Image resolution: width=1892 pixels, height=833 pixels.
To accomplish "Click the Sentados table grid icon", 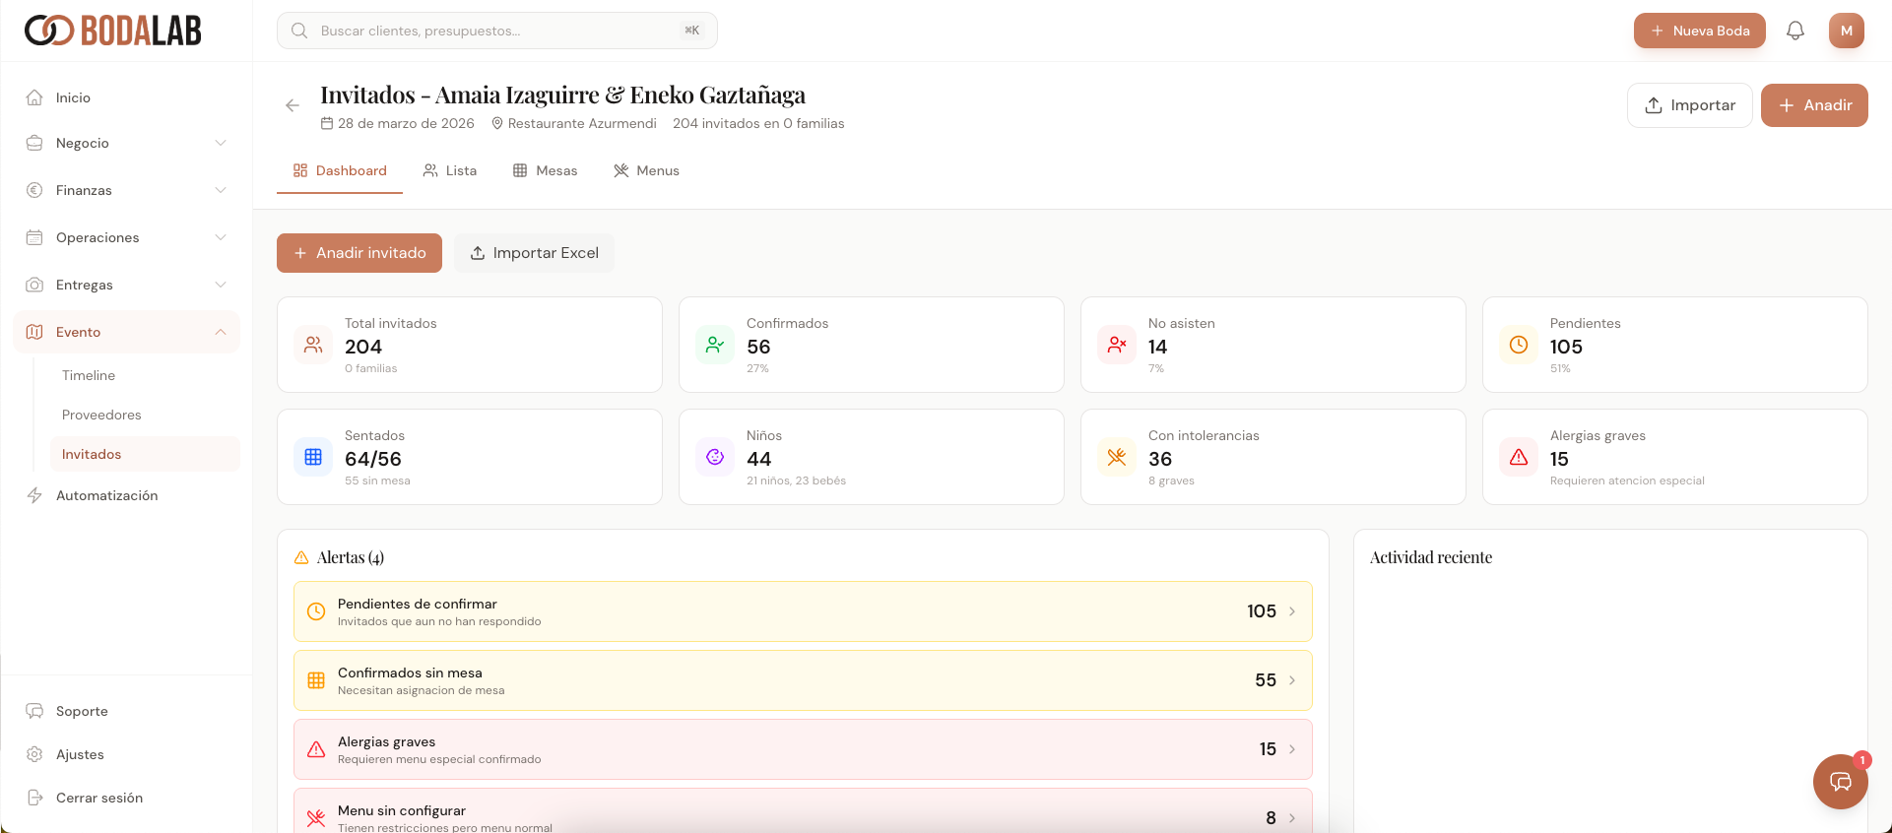I will click(x=313, y=457).
